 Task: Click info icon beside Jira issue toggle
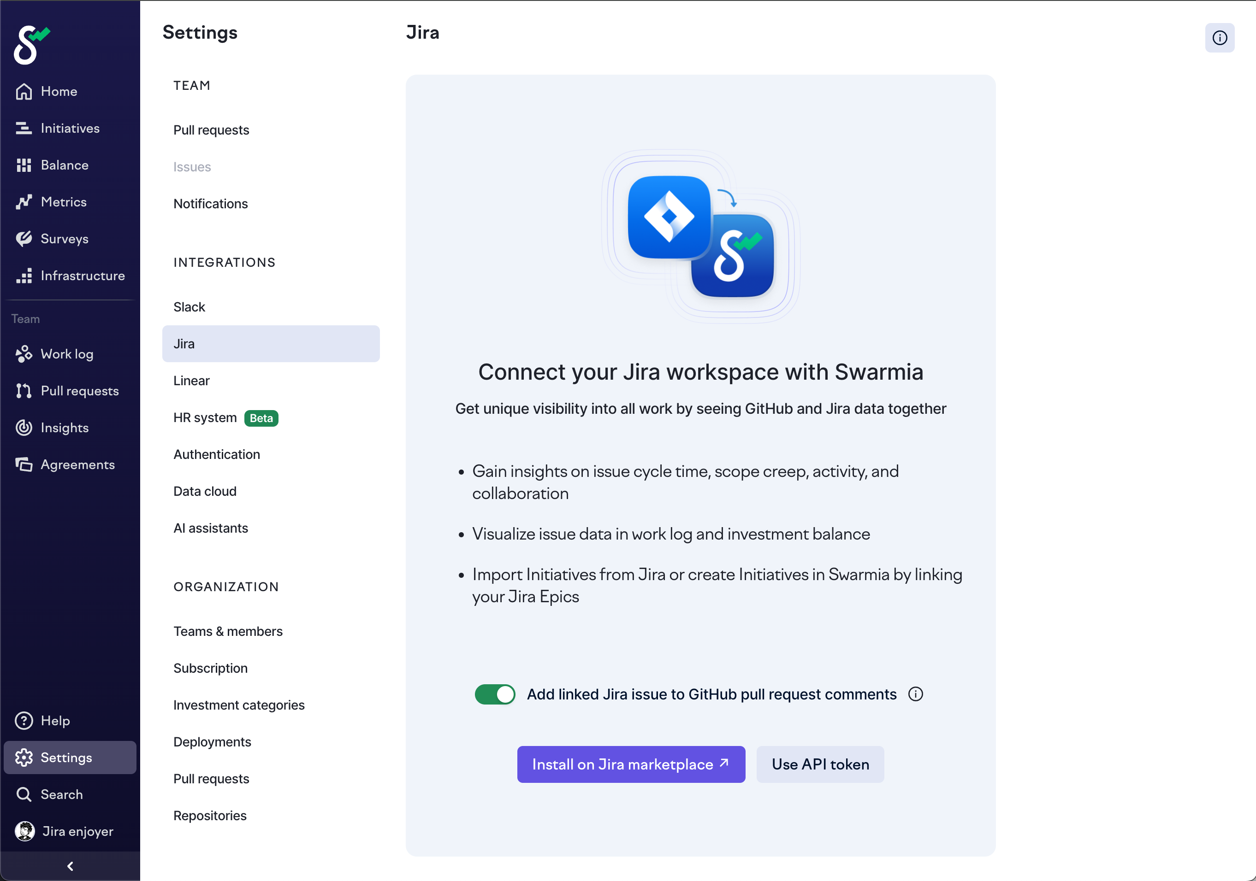click(915, 694)
